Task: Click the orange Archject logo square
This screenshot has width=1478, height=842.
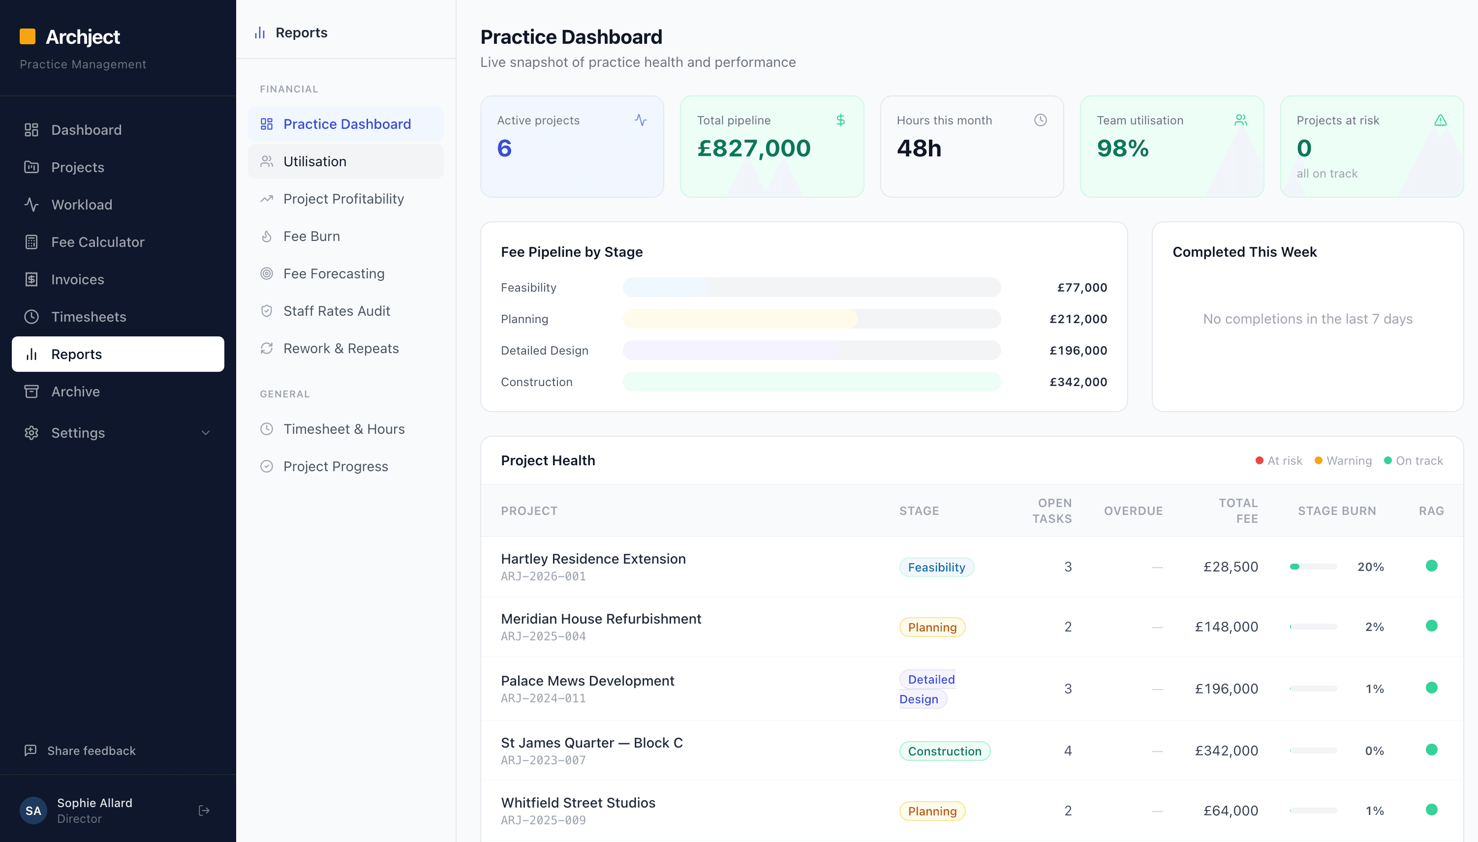Action: [27, 36]
